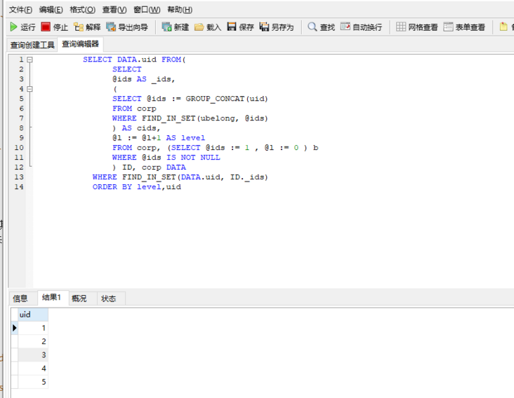Open the 信息 results tab
The width and height of the screenshot is (514, 398).
(x=20, y=298)
